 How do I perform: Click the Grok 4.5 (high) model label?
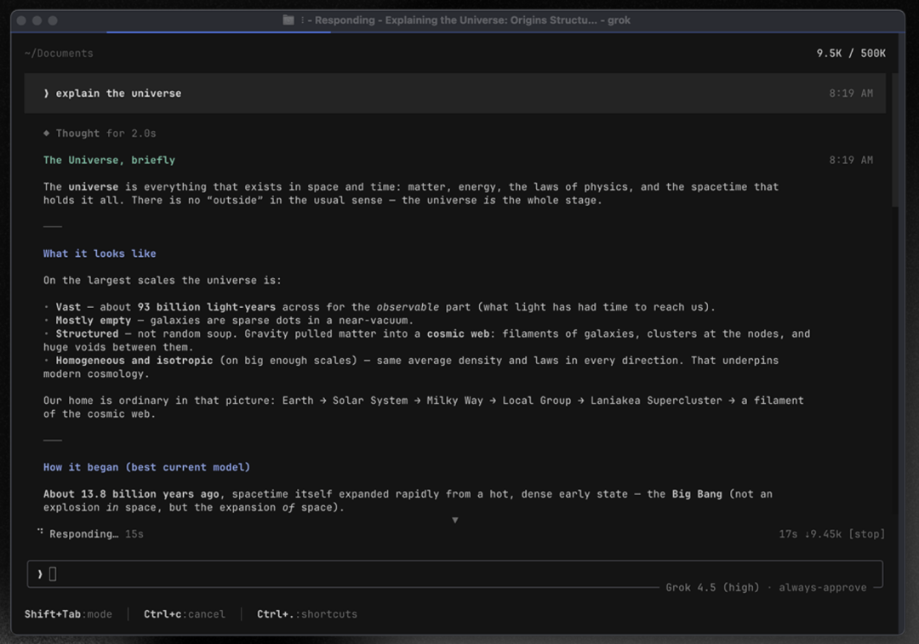712,587
